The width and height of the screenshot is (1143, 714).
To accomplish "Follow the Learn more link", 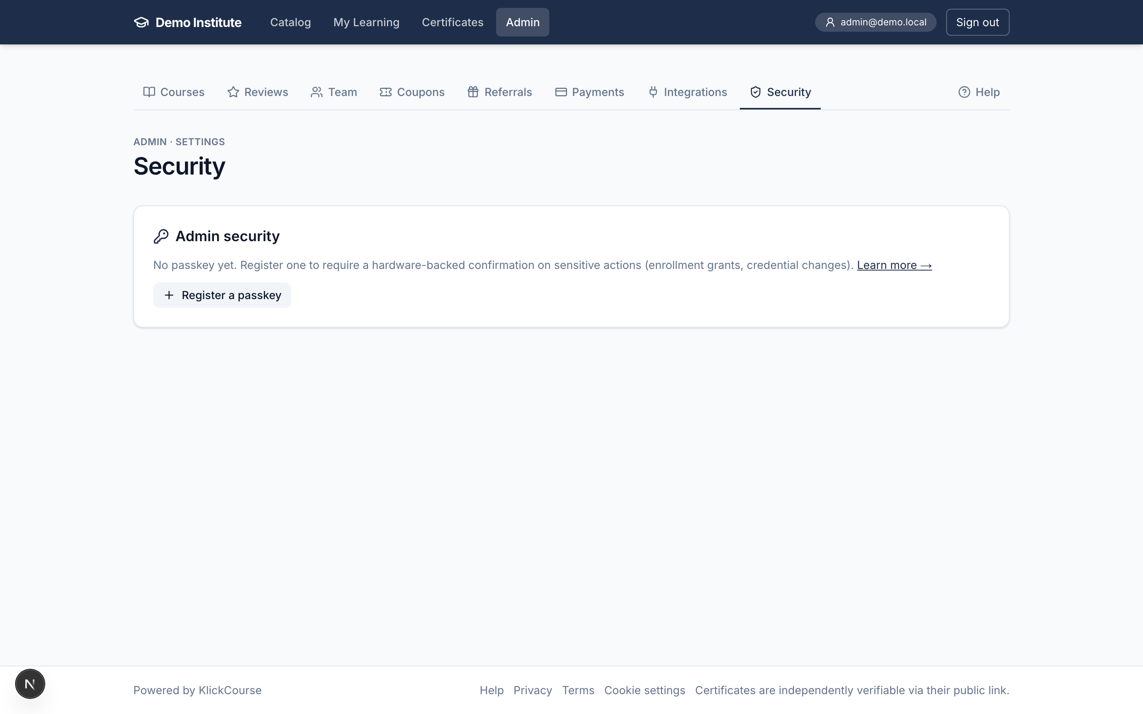I will pos(894,265).
